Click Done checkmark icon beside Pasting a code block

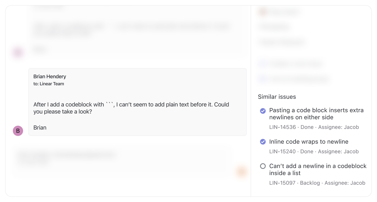[x=263, y=111]
